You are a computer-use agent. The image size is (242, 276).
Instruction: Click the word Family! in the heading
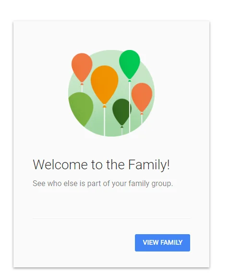pyautogui.click(x=149, y=164)
